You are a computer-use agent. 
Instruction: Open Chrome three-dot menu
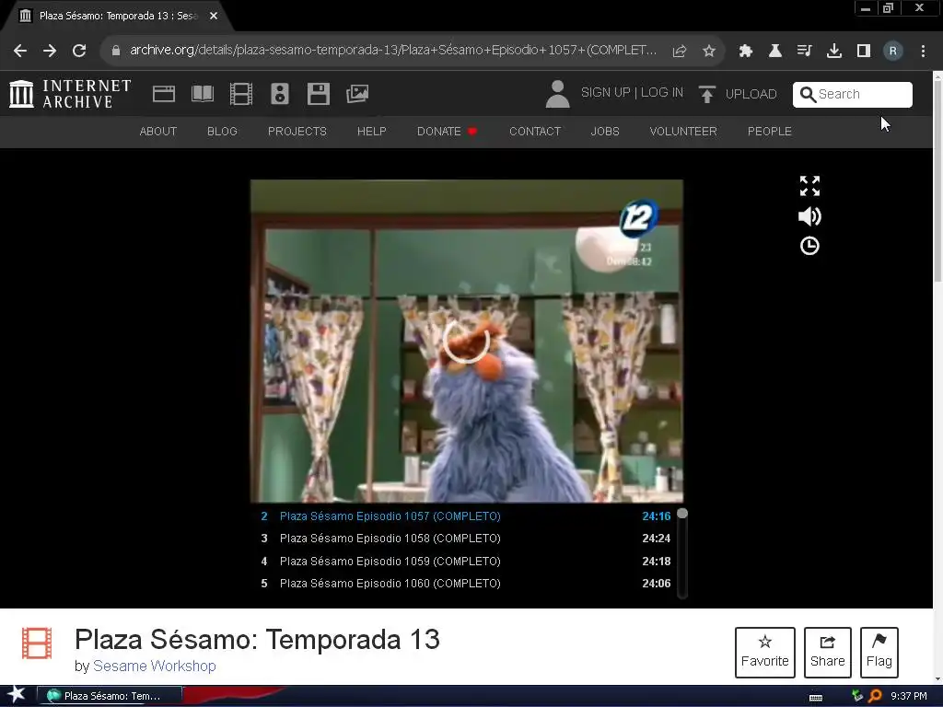(923, 52)
